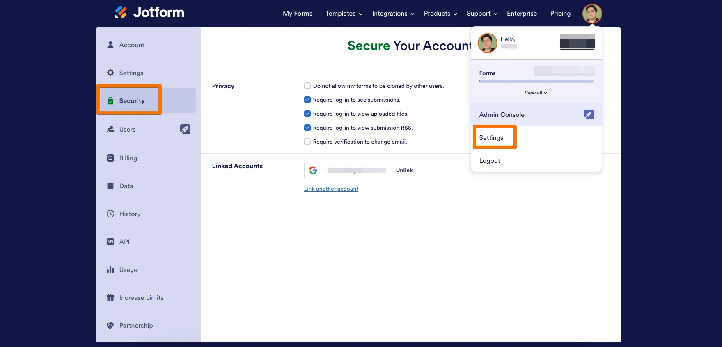Screen dimensions: 722x347
Task: Tick 'Require verification to change email' checkbox
Action: click(x=307, y=142)
